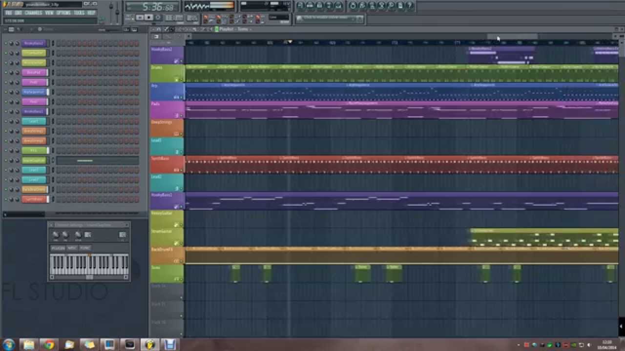Open the HELP menu
The height and width of the screenshot is (351, 625).
(x=91, y=13)
